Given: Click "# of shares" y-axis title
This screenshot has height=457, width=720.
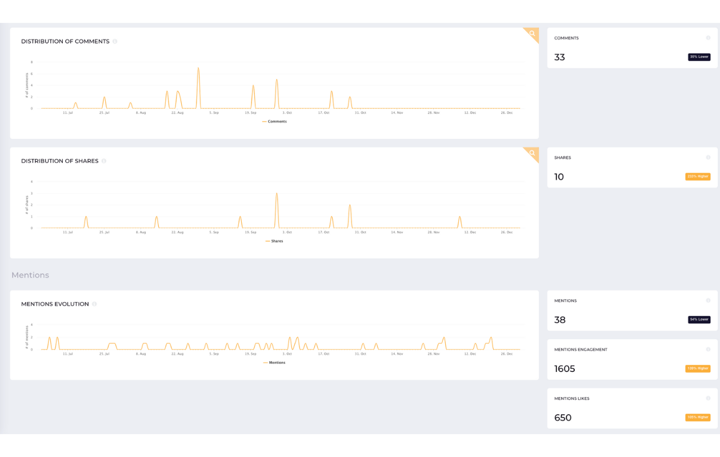Looking at the screenshot, I should [27, 205].
